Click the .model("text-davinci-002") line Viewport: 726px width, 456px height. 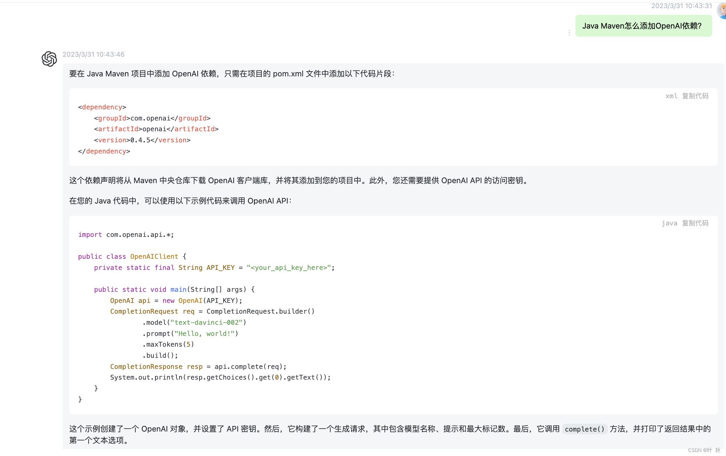pyautogui.click(x=194, y=323)
